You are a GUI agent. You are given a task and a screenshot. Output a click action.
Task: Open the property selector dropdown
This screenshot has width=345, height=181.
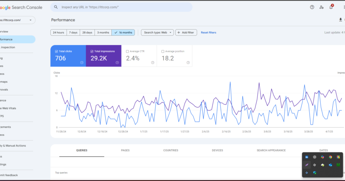[x=18, y=20]
